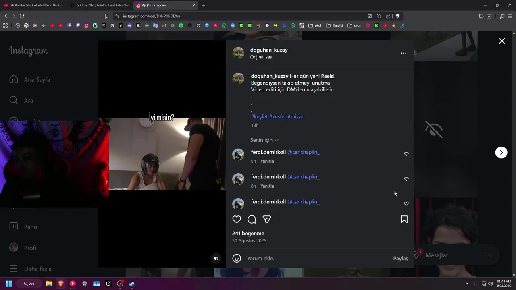Like the reel with the heart icon
The image size is (516, 290).
[237, 220]
